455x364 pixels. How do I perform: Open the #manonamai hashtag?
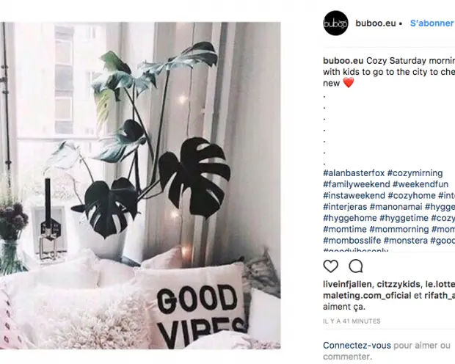click(396, 207)
